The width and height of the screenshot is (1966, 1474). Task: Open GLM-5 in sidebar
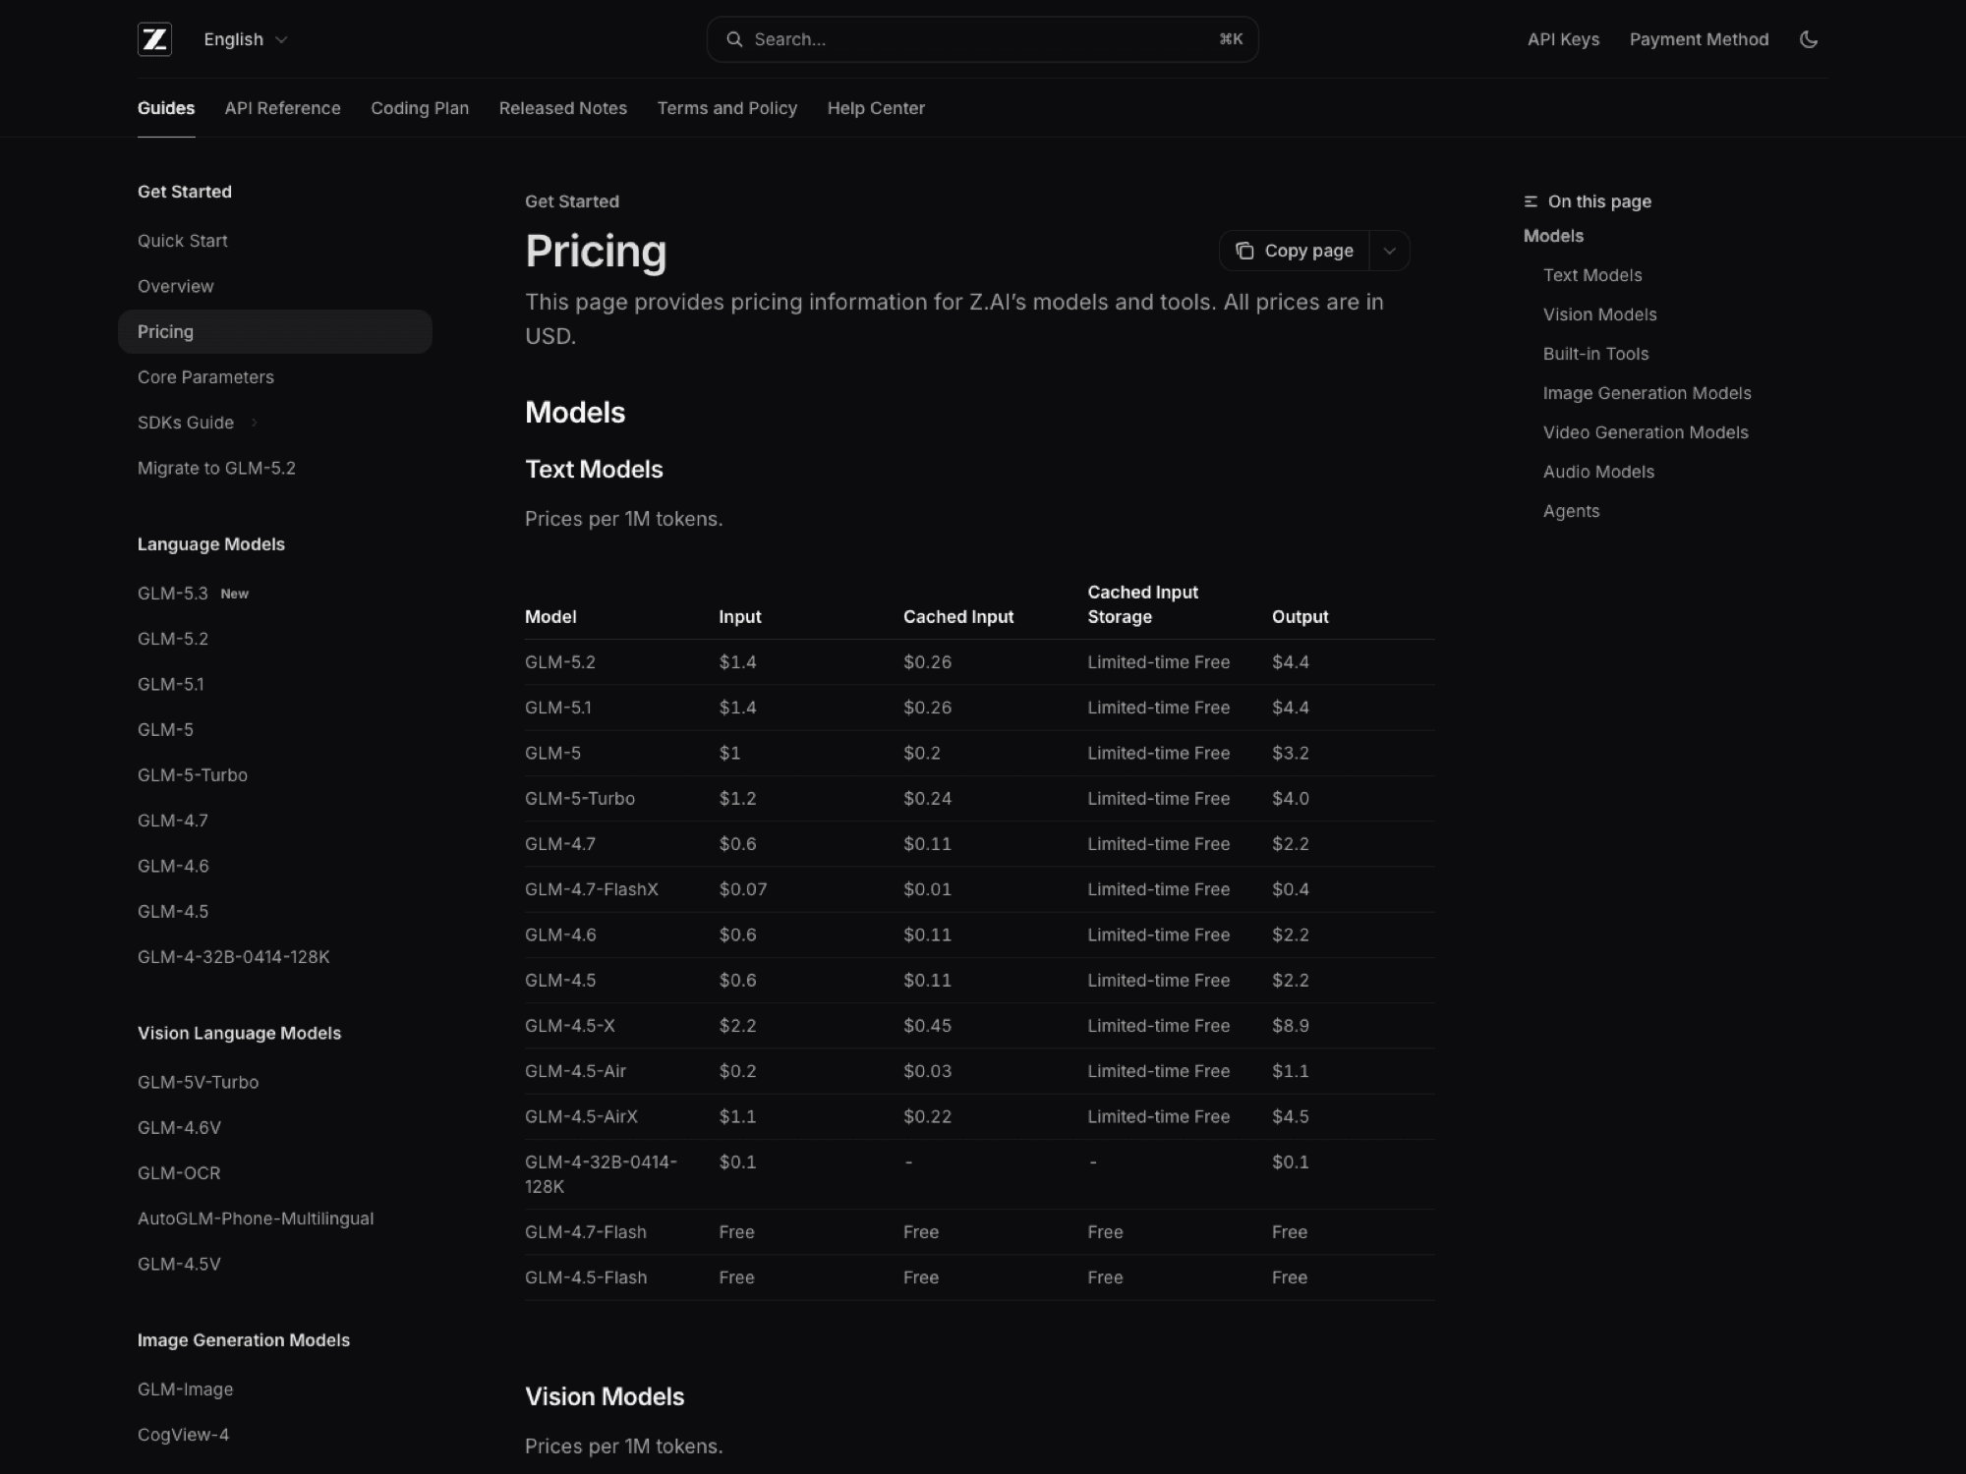tap(165, 729)
